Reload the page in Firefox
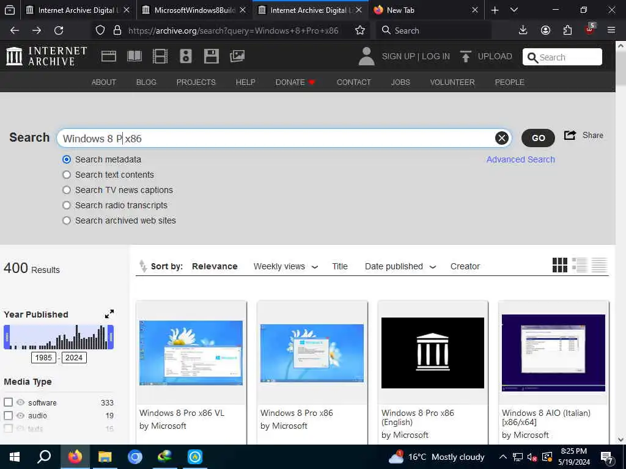Viewport: 626px width, 469px height. (59, 31)
